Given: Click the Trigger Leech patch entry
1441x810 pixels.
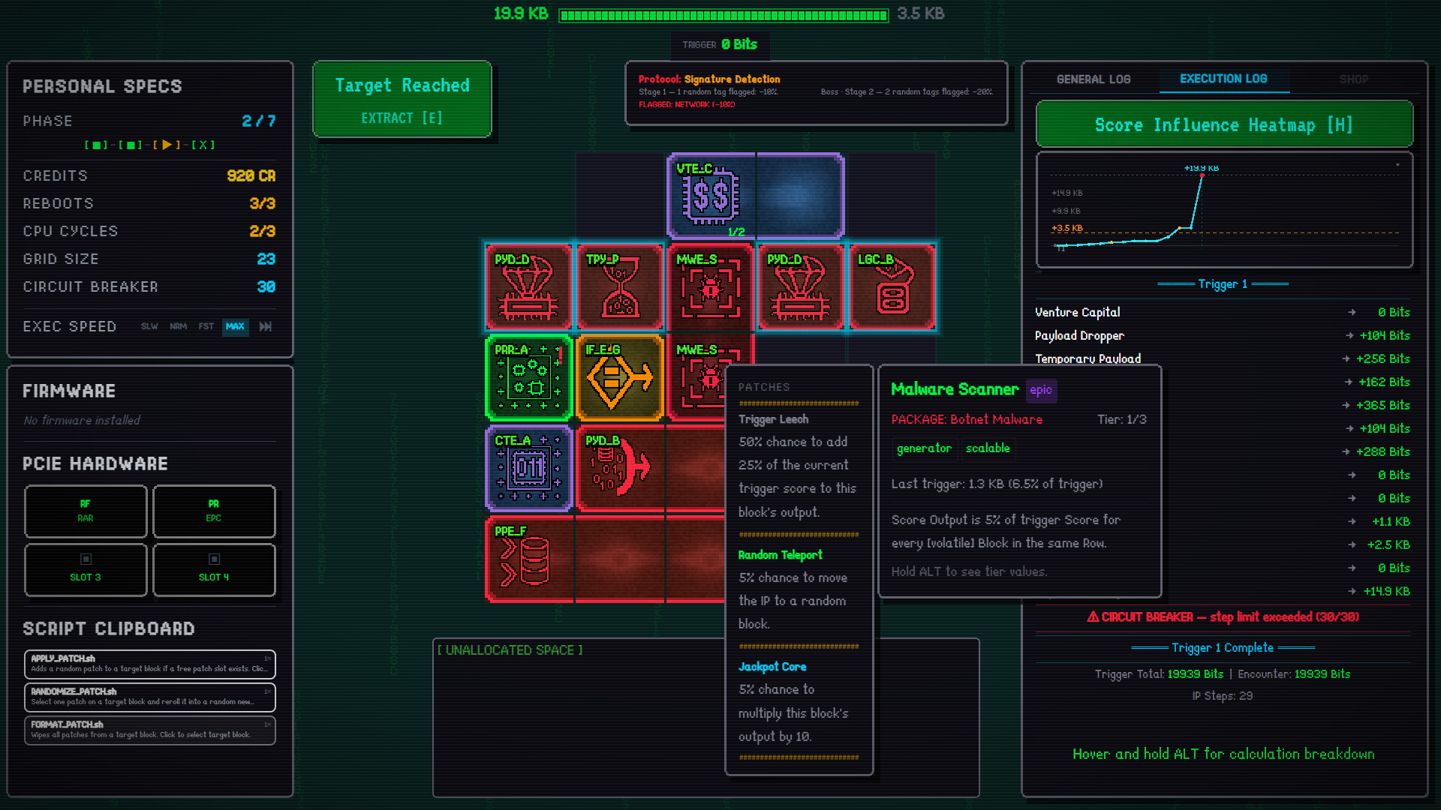Looking at the screenshot, I should tap(799, 465).
